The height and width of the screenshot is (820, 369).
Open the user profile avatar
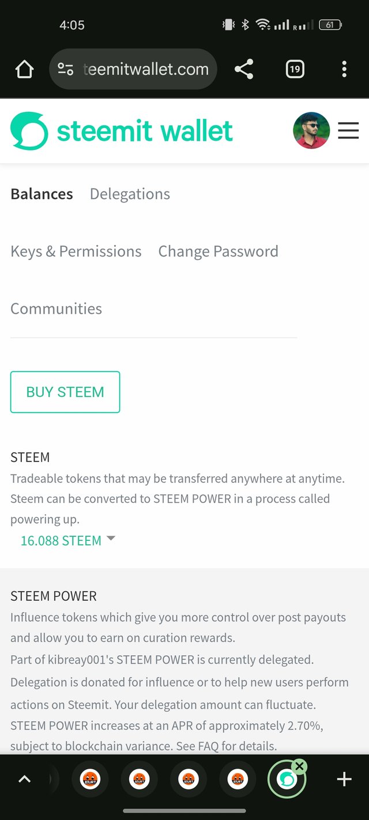[x=311, y=130]
